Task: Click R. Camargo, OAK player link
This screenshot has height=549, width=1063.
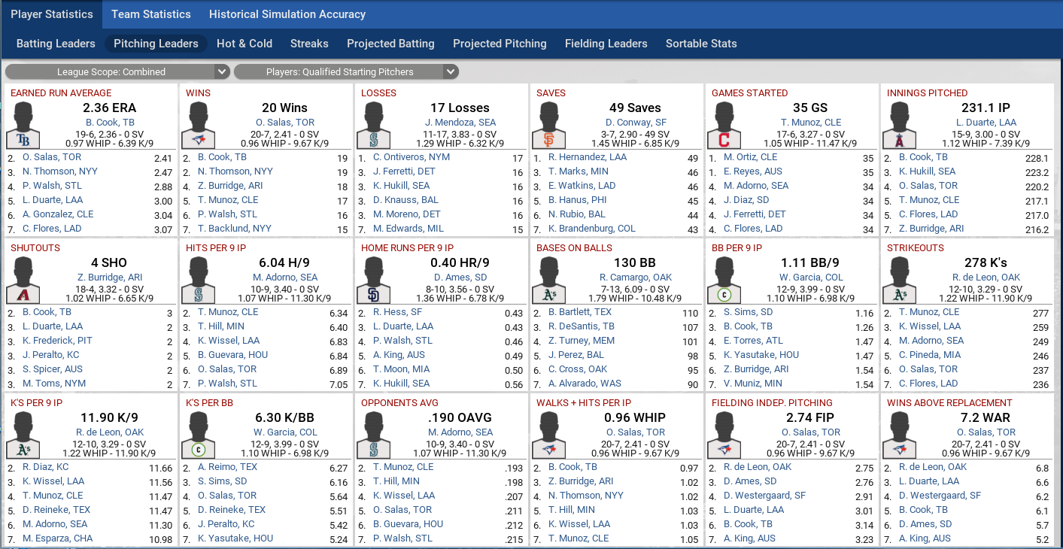Action: coord(634,278)
